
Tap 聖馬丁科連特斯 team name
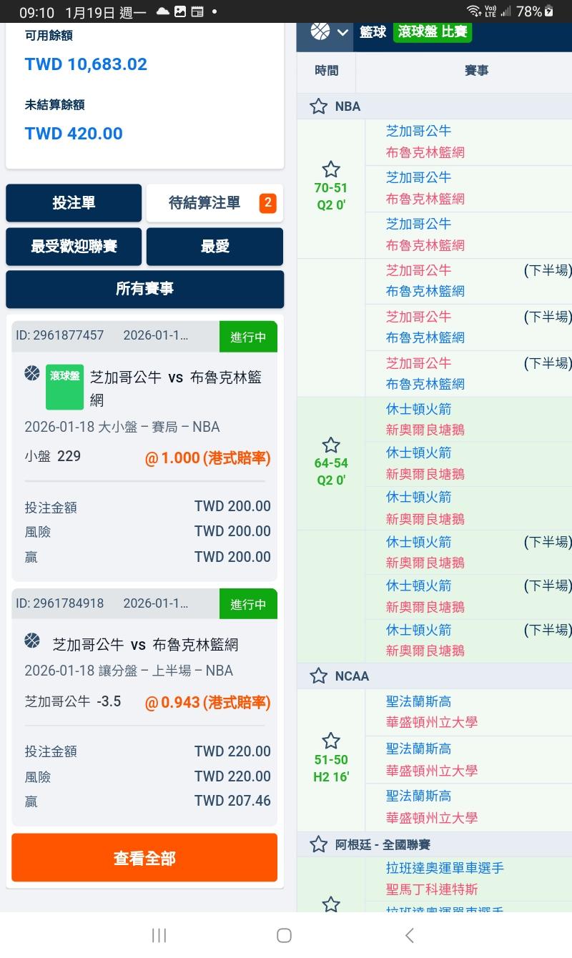432,889
